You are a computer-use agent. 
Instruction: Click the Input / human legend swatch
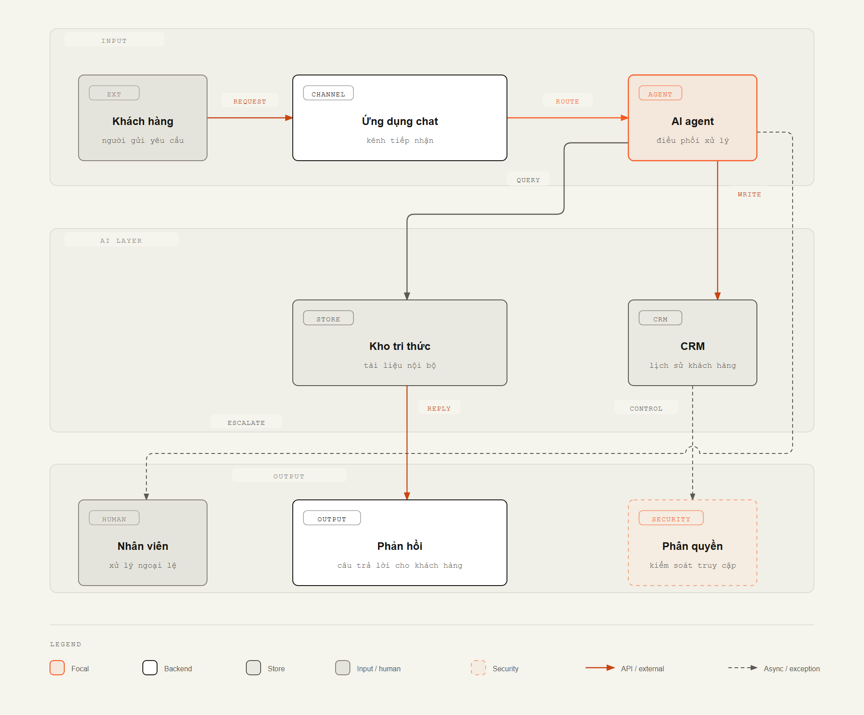pos(343,668)
